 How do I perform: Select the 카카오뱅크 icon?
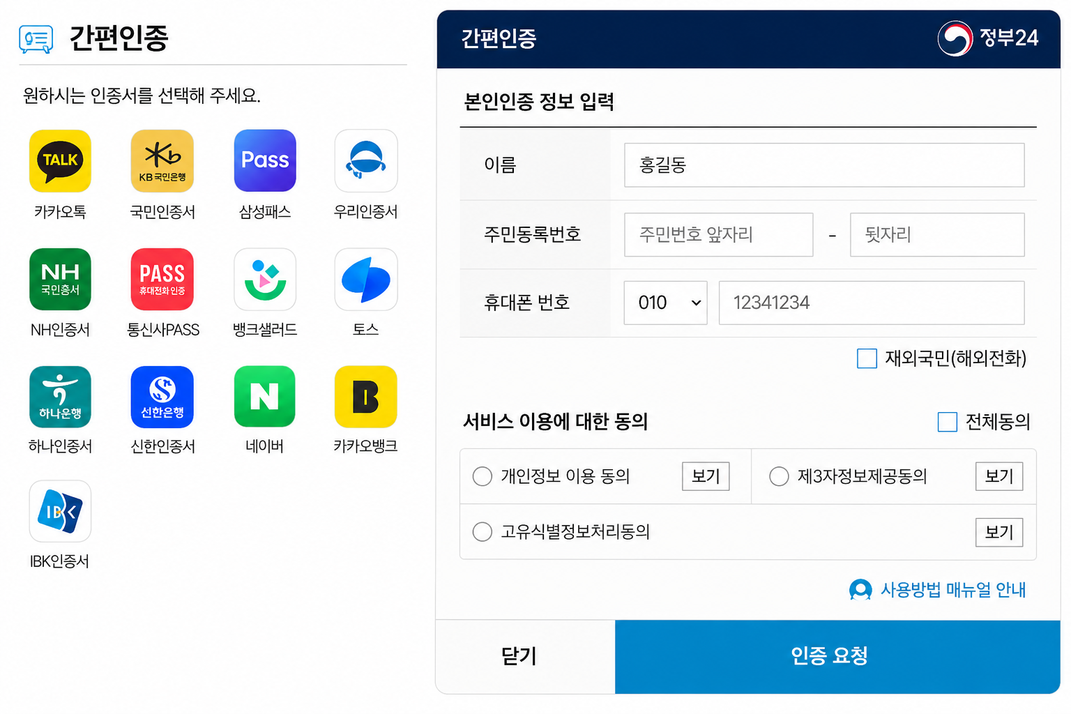(366, 397)
